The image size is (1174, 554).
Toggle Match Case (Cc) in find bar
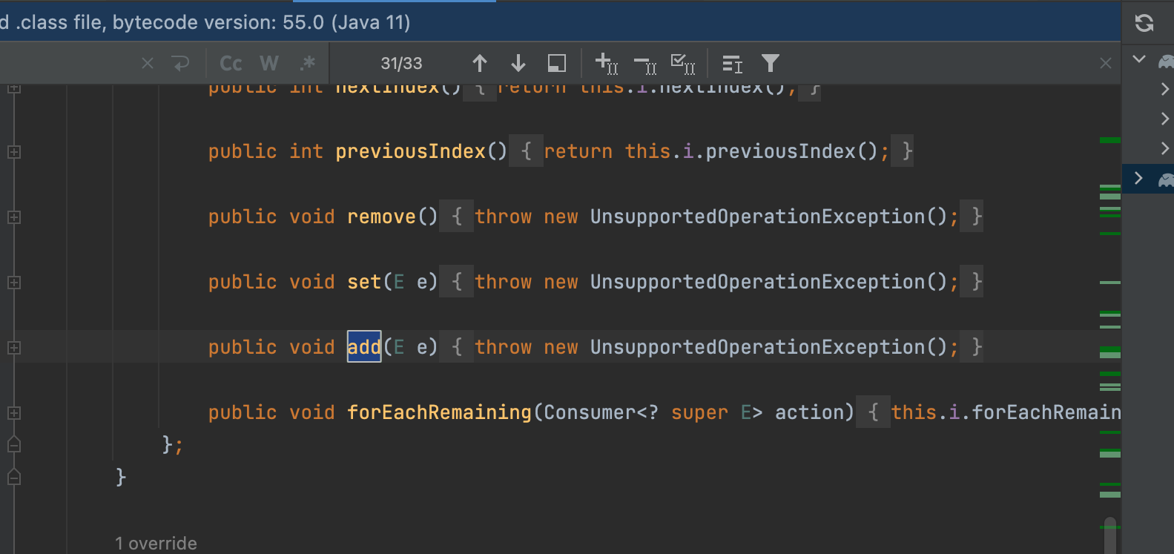(231, 64)
